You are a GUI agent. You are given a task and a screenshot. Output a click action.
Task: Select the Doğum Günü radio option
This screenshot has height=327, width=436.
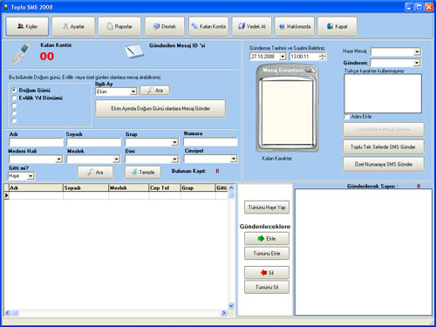(x=14, y=91)
